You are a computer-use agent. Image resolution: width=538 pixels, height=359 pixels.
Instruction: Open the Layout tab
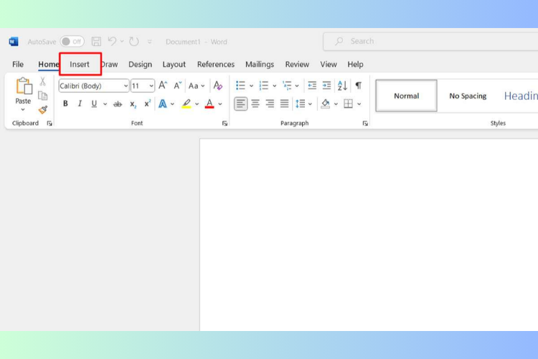(x=174, y=64)
